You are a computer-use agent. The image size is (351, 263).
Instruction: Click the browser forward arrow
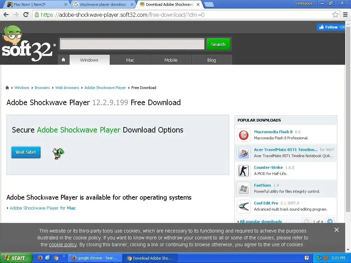[x=16, y=15]
